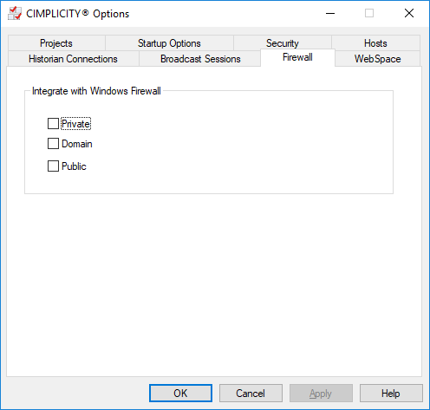Enable the Private firewall checkbox
This screenshot has width=430, height=410.
point(53,124)
